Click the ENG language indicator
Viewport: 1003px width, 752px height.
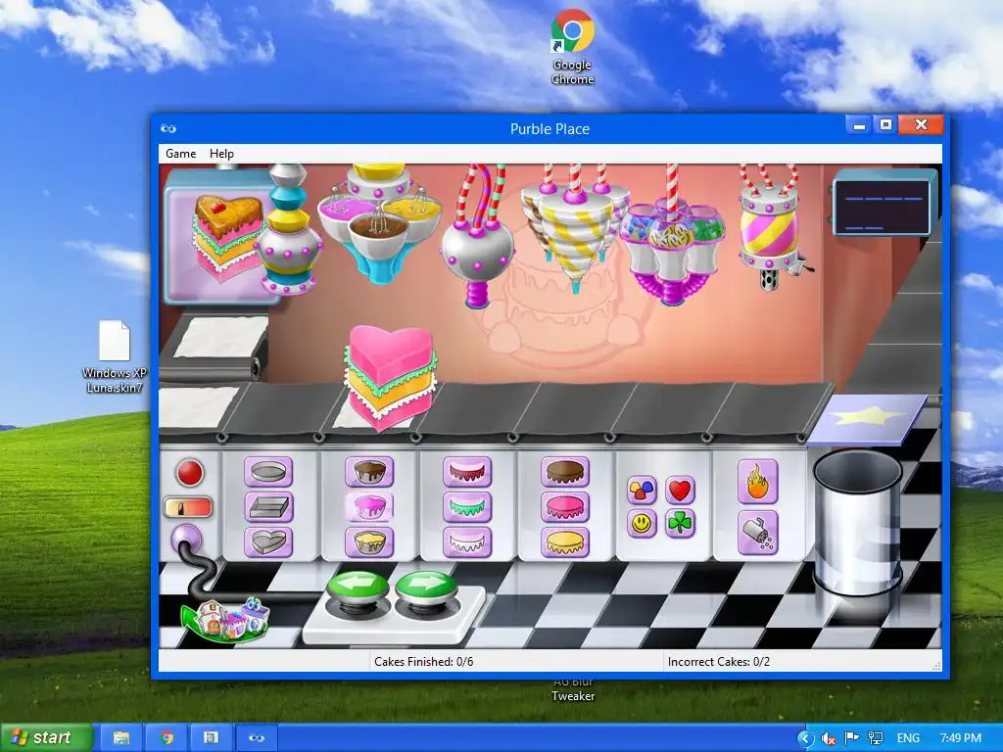(908, 738)
